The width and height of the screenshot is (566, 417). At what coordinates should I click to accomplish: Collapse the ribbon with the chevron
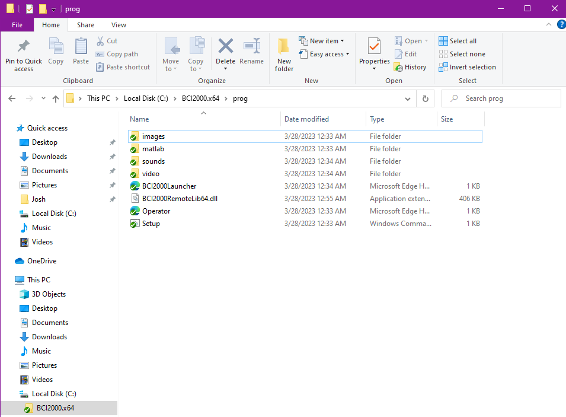tap(549, 24)
